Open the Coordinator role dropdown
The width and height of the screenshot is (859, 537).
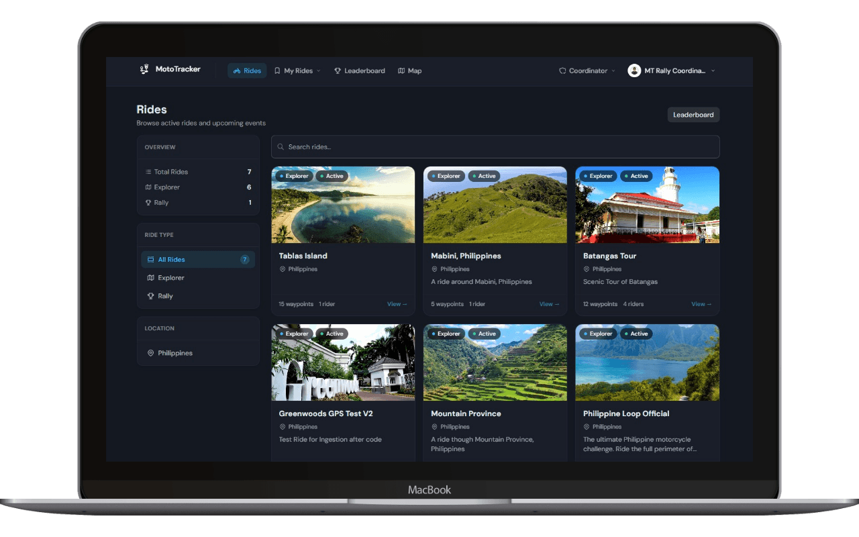click(x=587, y=70)
